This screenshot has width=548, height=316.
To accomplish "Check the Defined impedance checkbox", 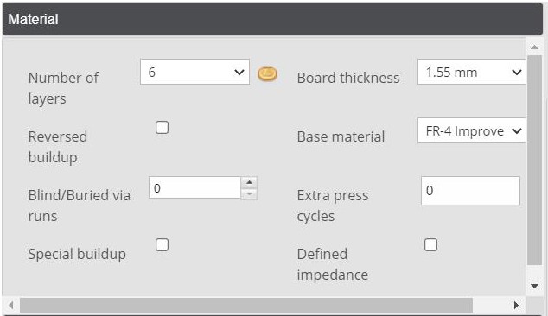I will click(x=430, y=244).
